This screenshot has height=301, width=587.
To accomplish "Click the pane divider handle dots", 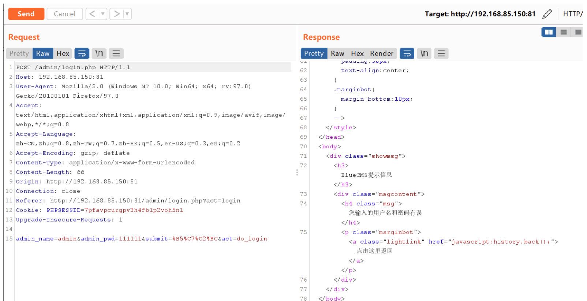I will 297,172.
